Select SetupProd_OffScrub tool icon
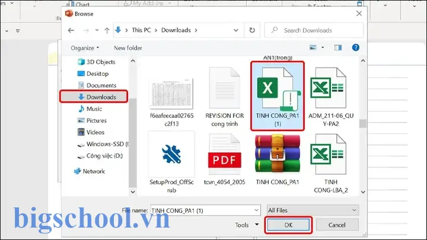 171,154
